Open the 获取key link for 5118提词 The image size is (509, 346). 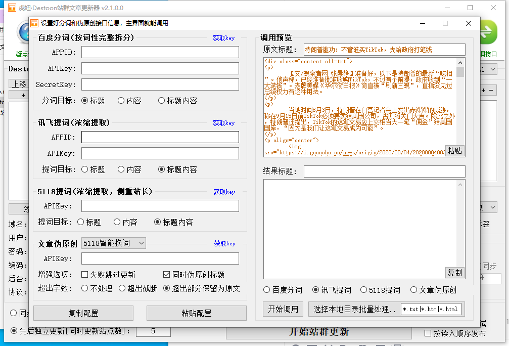224,192
